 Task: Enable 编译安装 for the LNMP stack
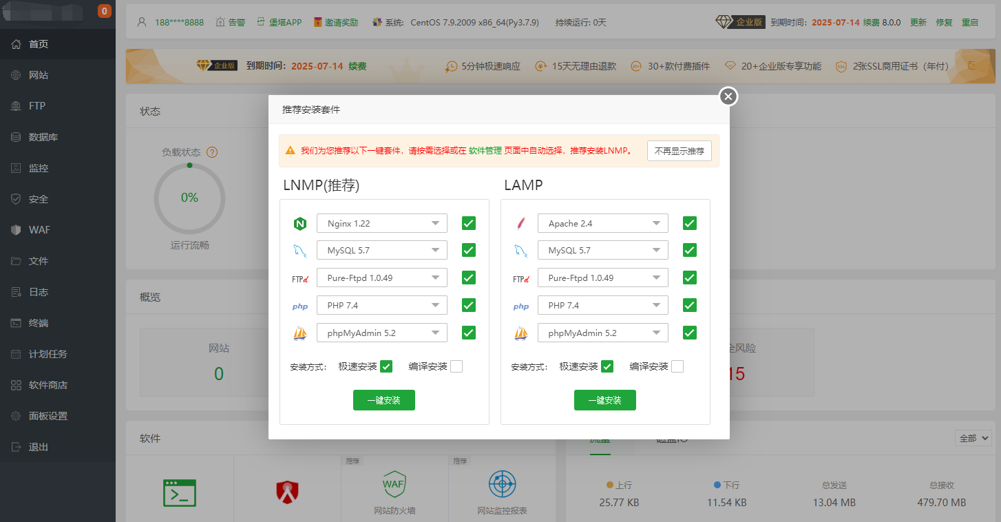456,366
